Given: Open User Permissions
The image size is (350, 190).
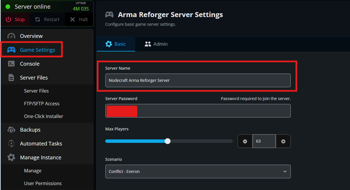Looking at the screenshot, I should [x=43, y=183].
